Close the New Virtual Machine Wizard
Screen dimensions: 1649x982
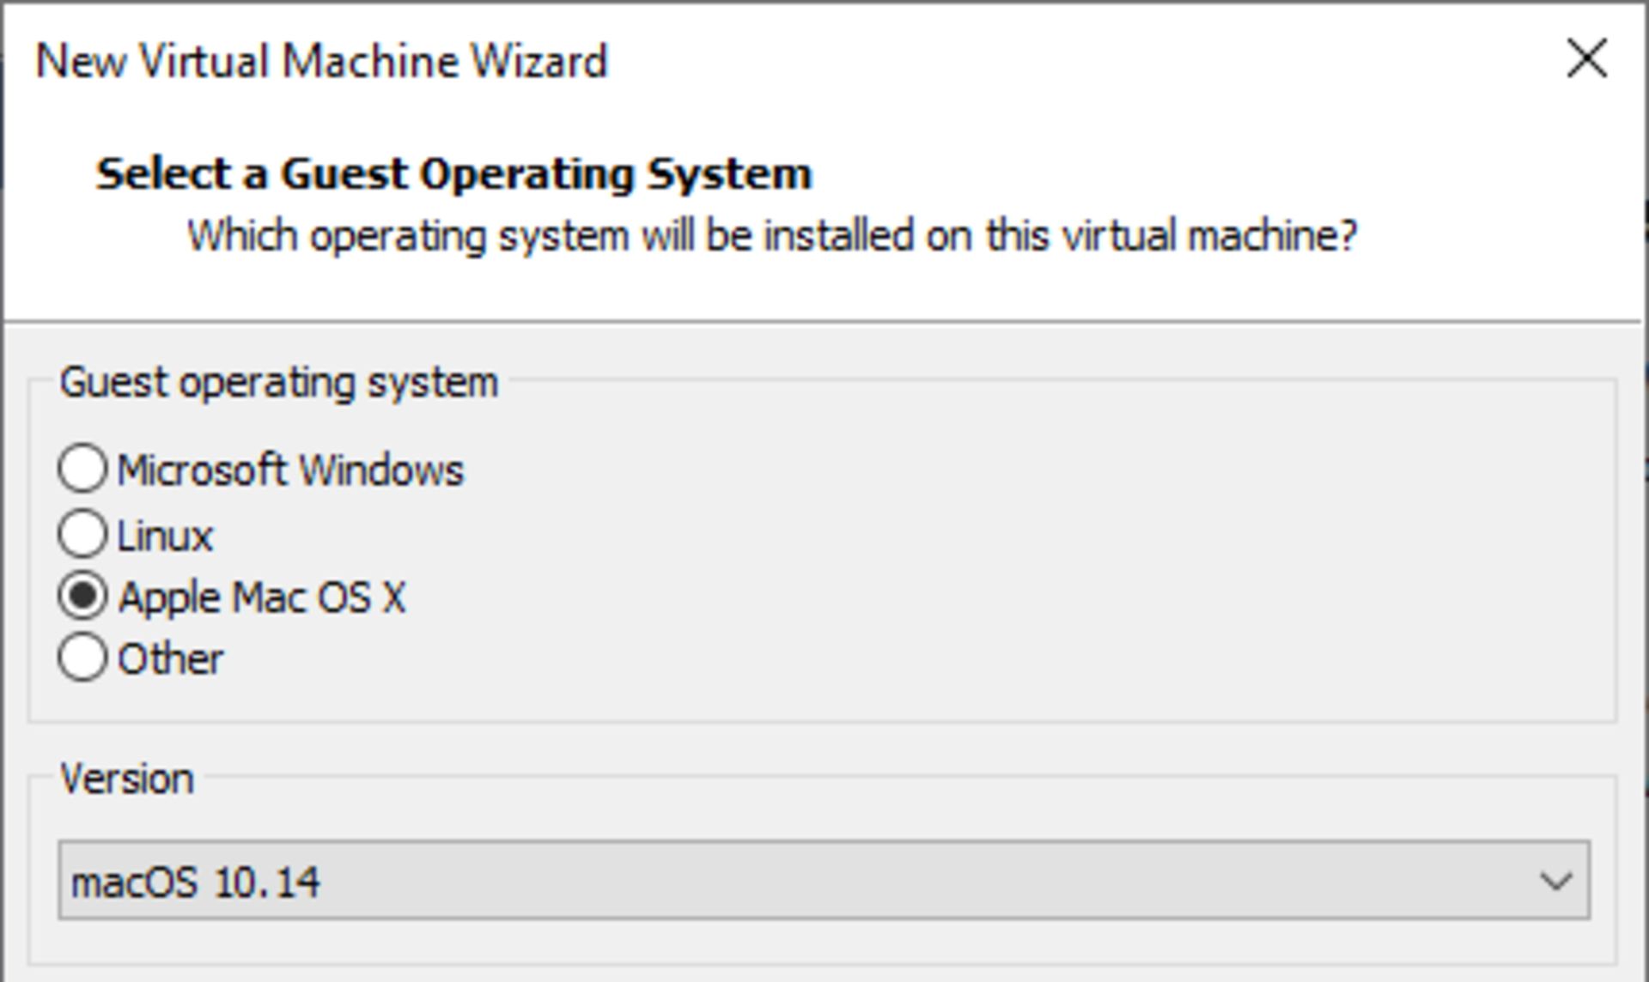click(x=1586, y=59)
